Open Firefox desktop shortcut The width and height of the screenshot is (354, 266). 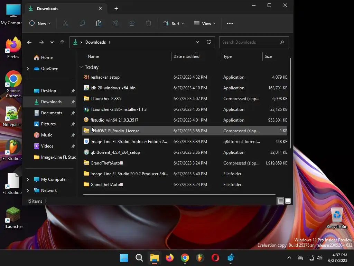pyautogui.click(x=13, y=48)
